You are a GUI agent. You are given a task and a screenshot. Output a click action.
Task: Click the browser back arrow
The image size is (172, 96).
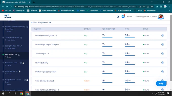click(x=3, y=7)
